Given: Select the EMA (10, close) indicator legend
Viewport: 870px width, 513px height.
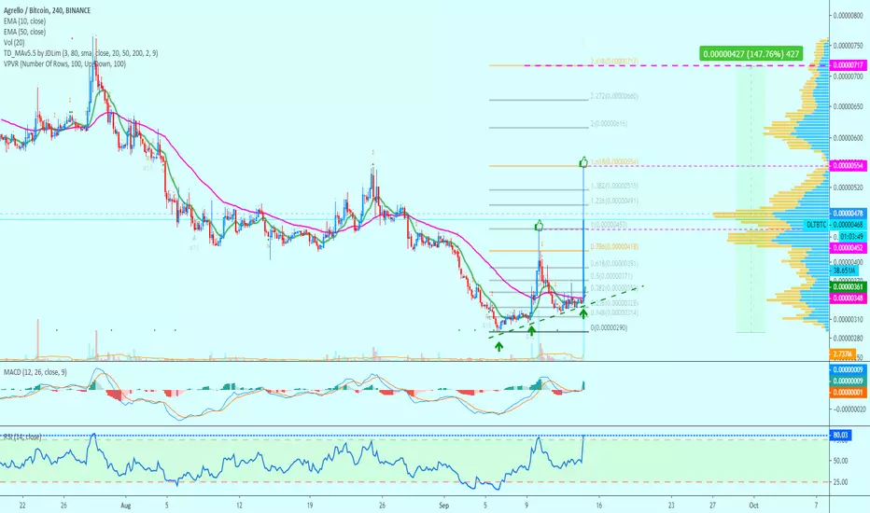Looking at the screenshot, I should (24, 21).
